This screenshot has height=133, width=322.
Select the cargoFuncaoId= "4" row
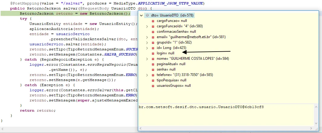pos(180,26)
